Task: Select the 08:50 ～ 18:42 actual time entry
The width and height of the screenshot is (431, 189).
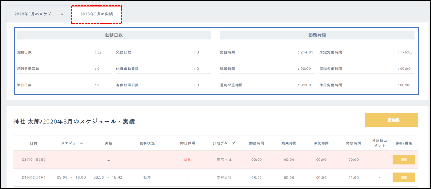Action: point(108,177)
